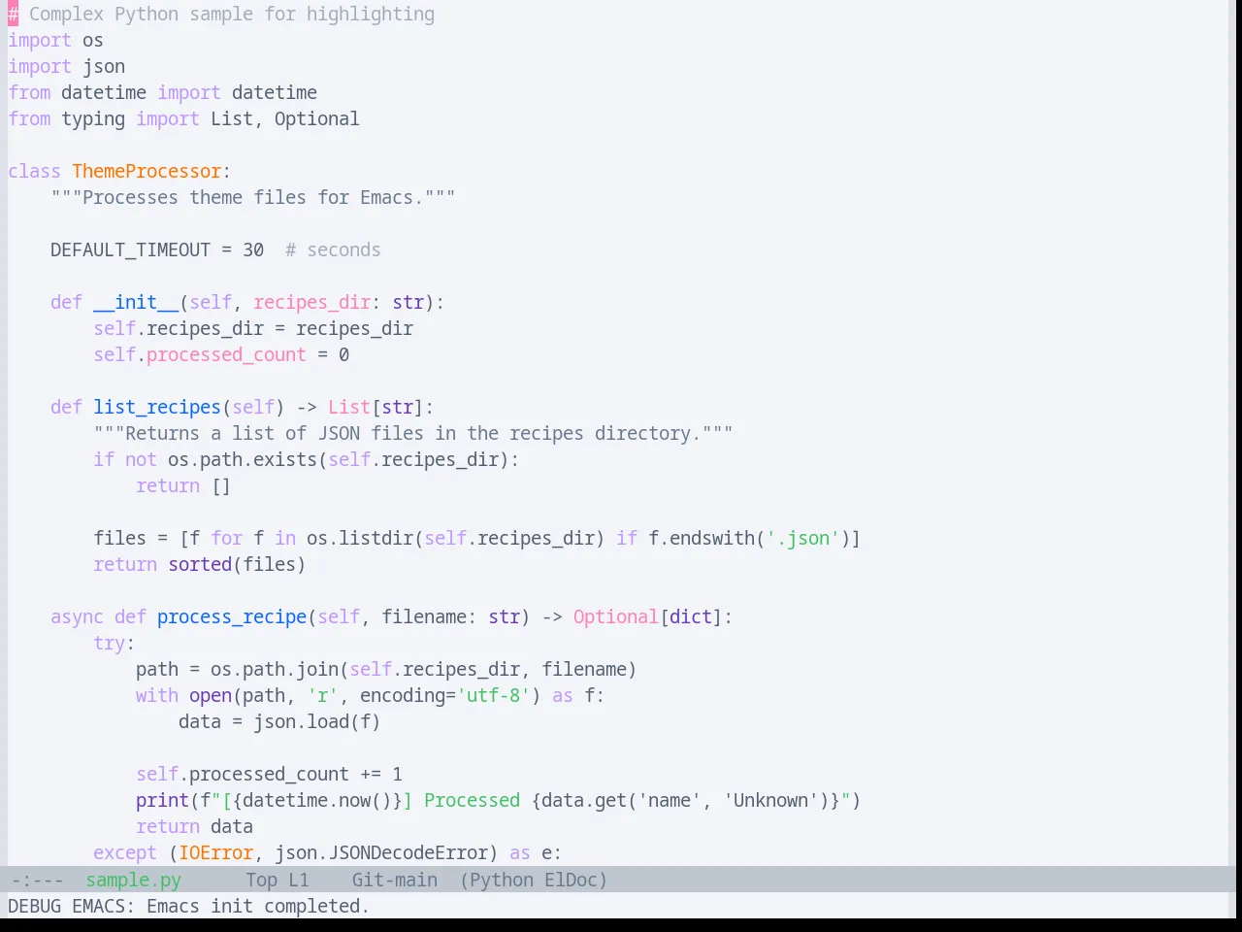Click the 'try' keyword
The width and height of the screenshot is (1242, 932).
tap(109, 643)
